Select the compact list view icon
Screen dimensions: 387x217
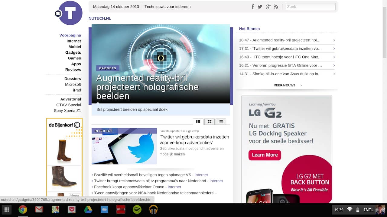click(221, 121)
